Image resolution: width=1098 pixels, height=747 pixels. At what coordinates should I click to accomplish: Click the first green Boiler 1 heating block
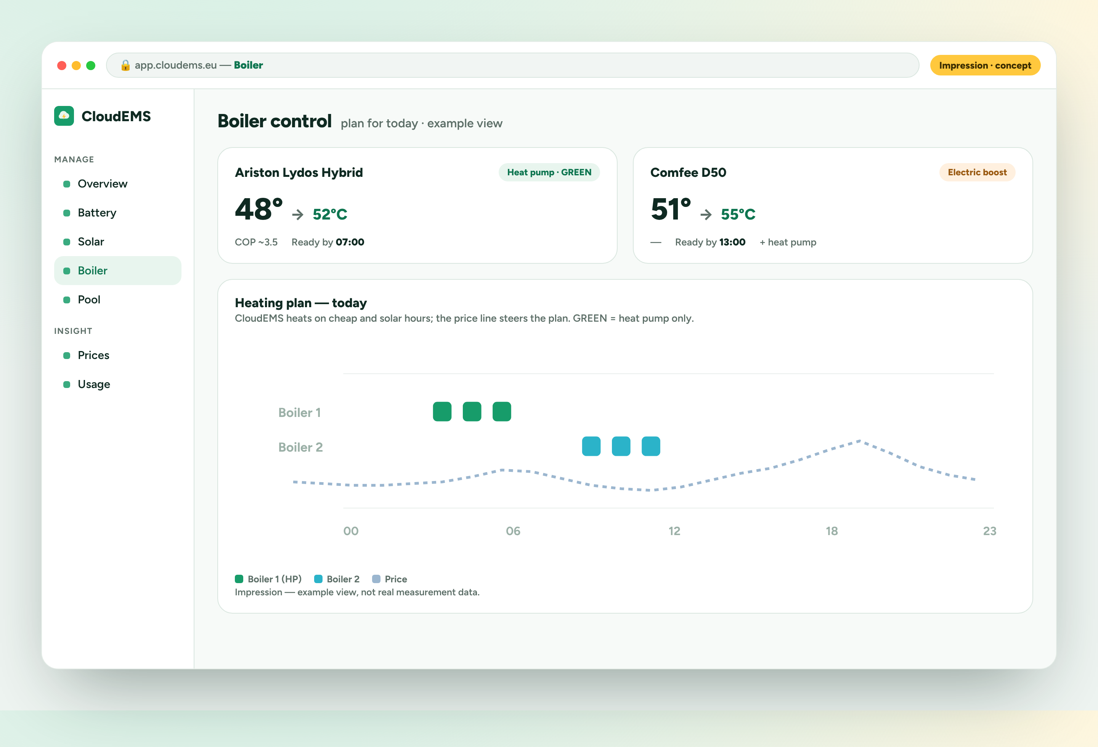(x=442, y=411)
